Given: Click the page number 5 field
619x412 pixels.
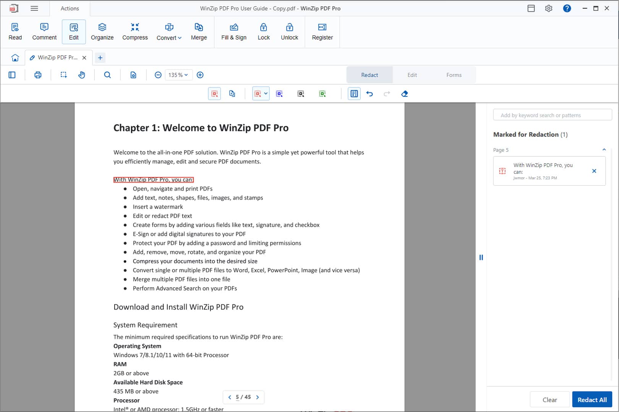Looking at the screenshot, I should (237, 397).
